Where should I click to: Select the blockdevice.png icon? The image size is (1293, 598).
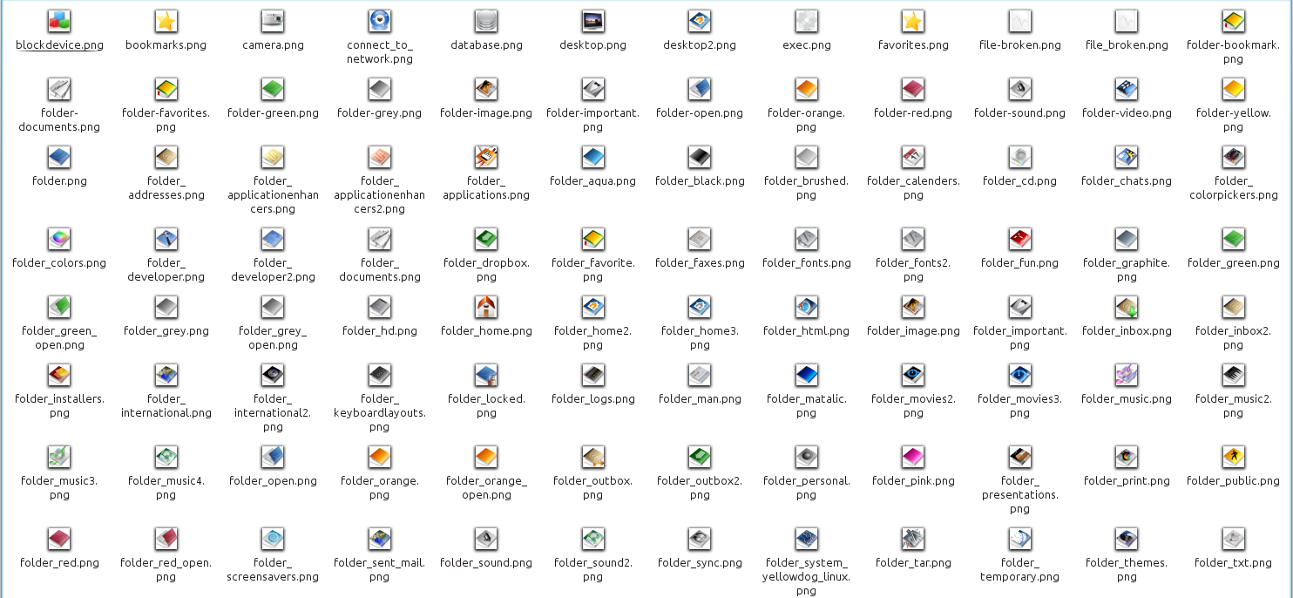click(x=59, y=21)
